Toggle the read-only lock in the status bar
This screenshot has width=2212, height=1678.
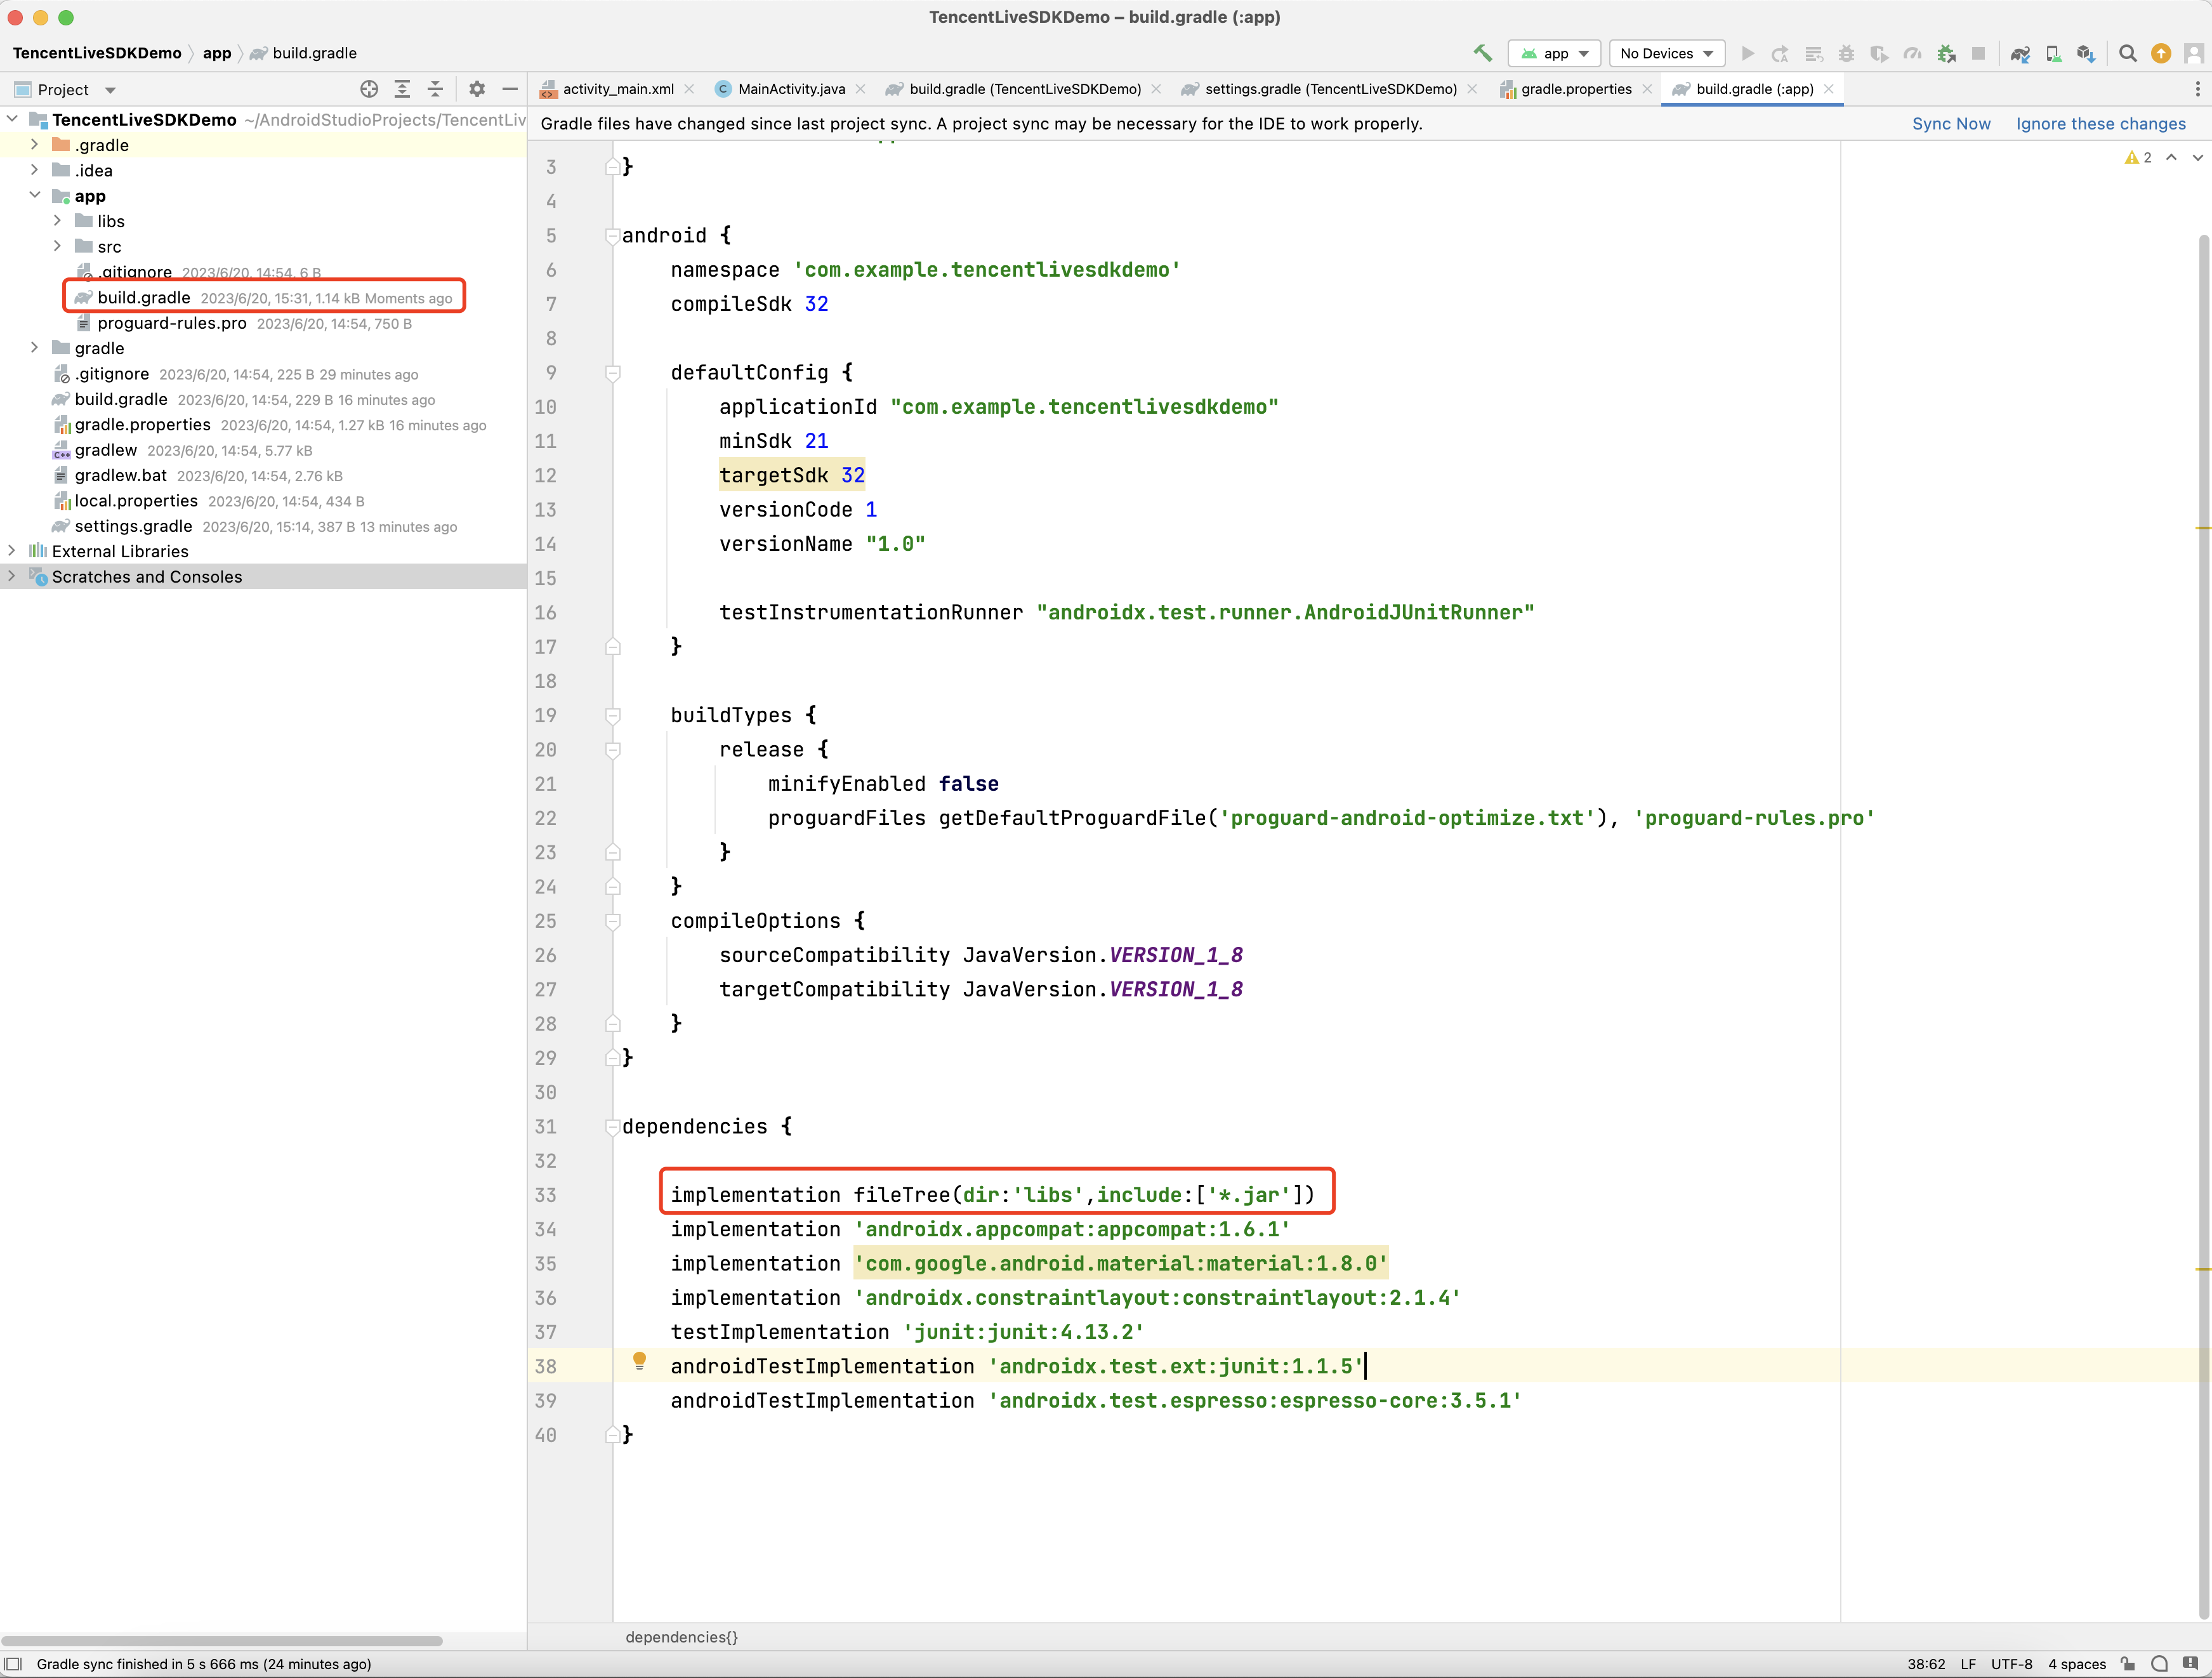2128,1664
